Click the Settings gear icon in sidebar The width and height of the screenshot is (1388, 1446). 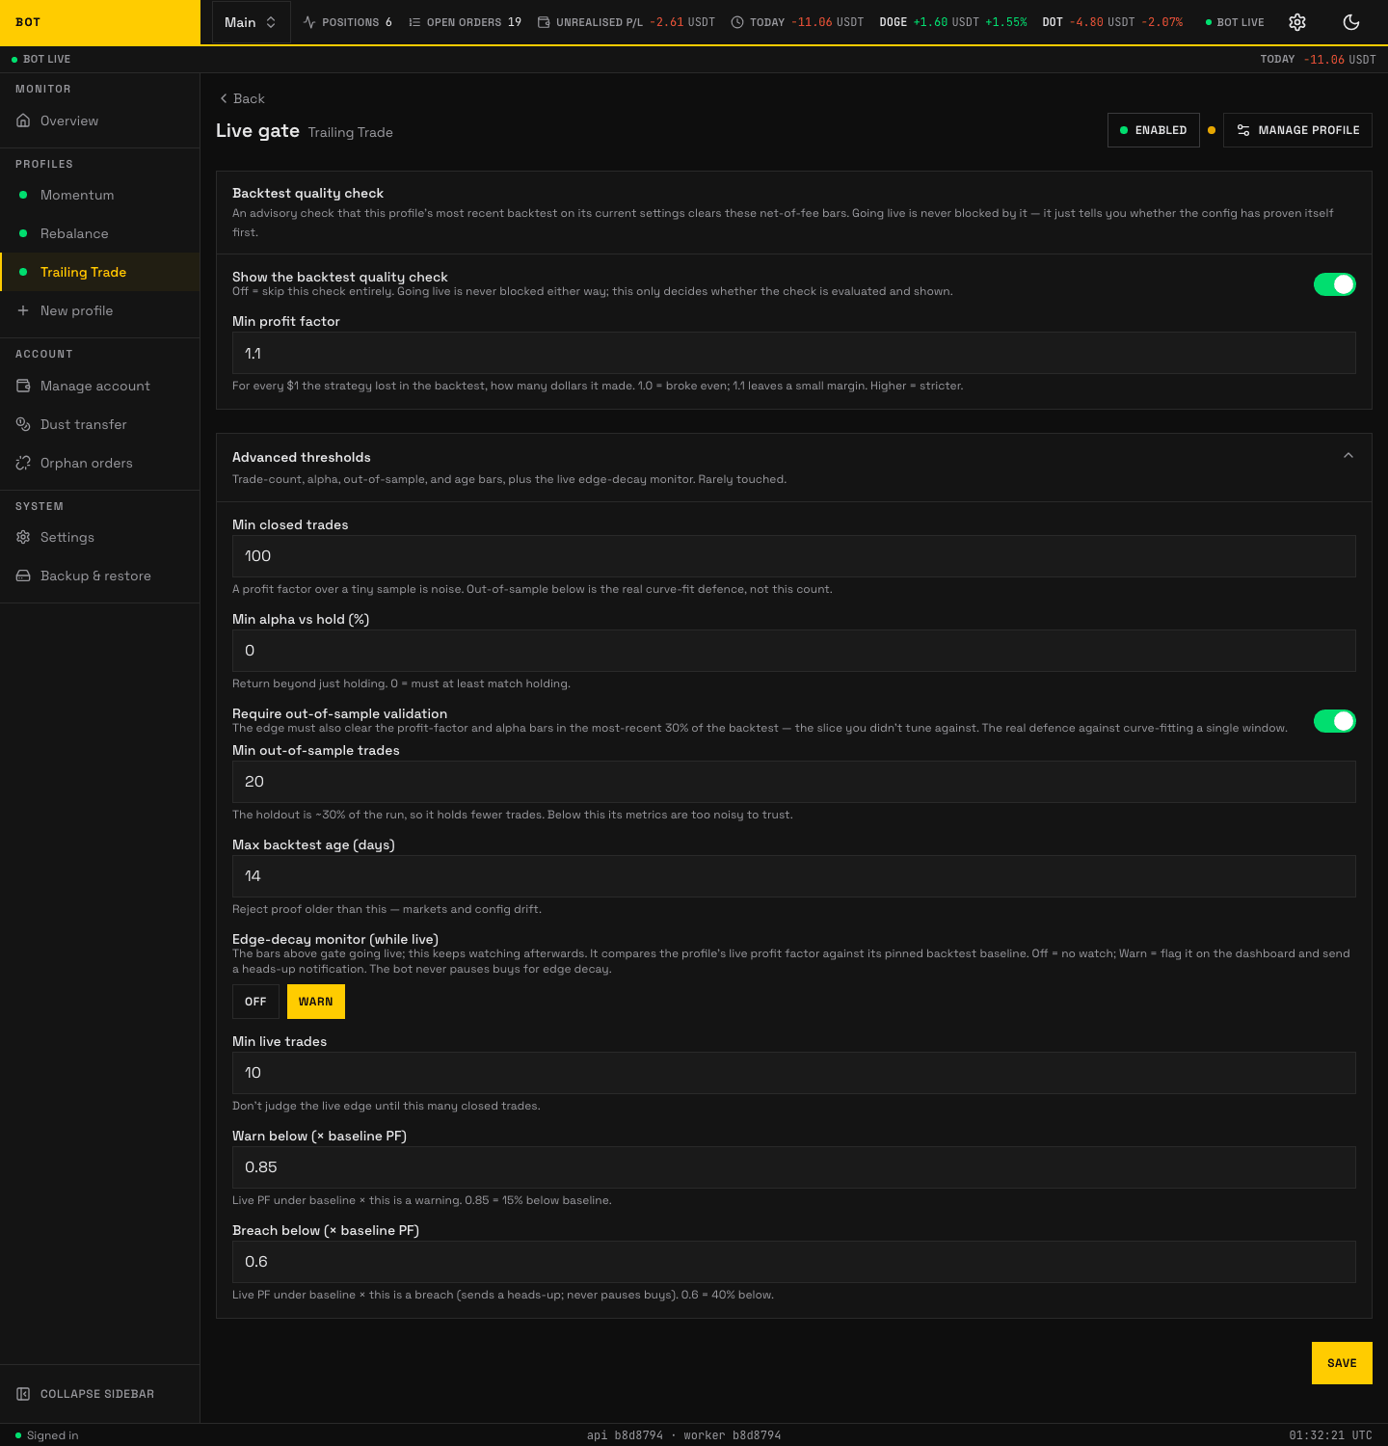[x=23, y=537]
